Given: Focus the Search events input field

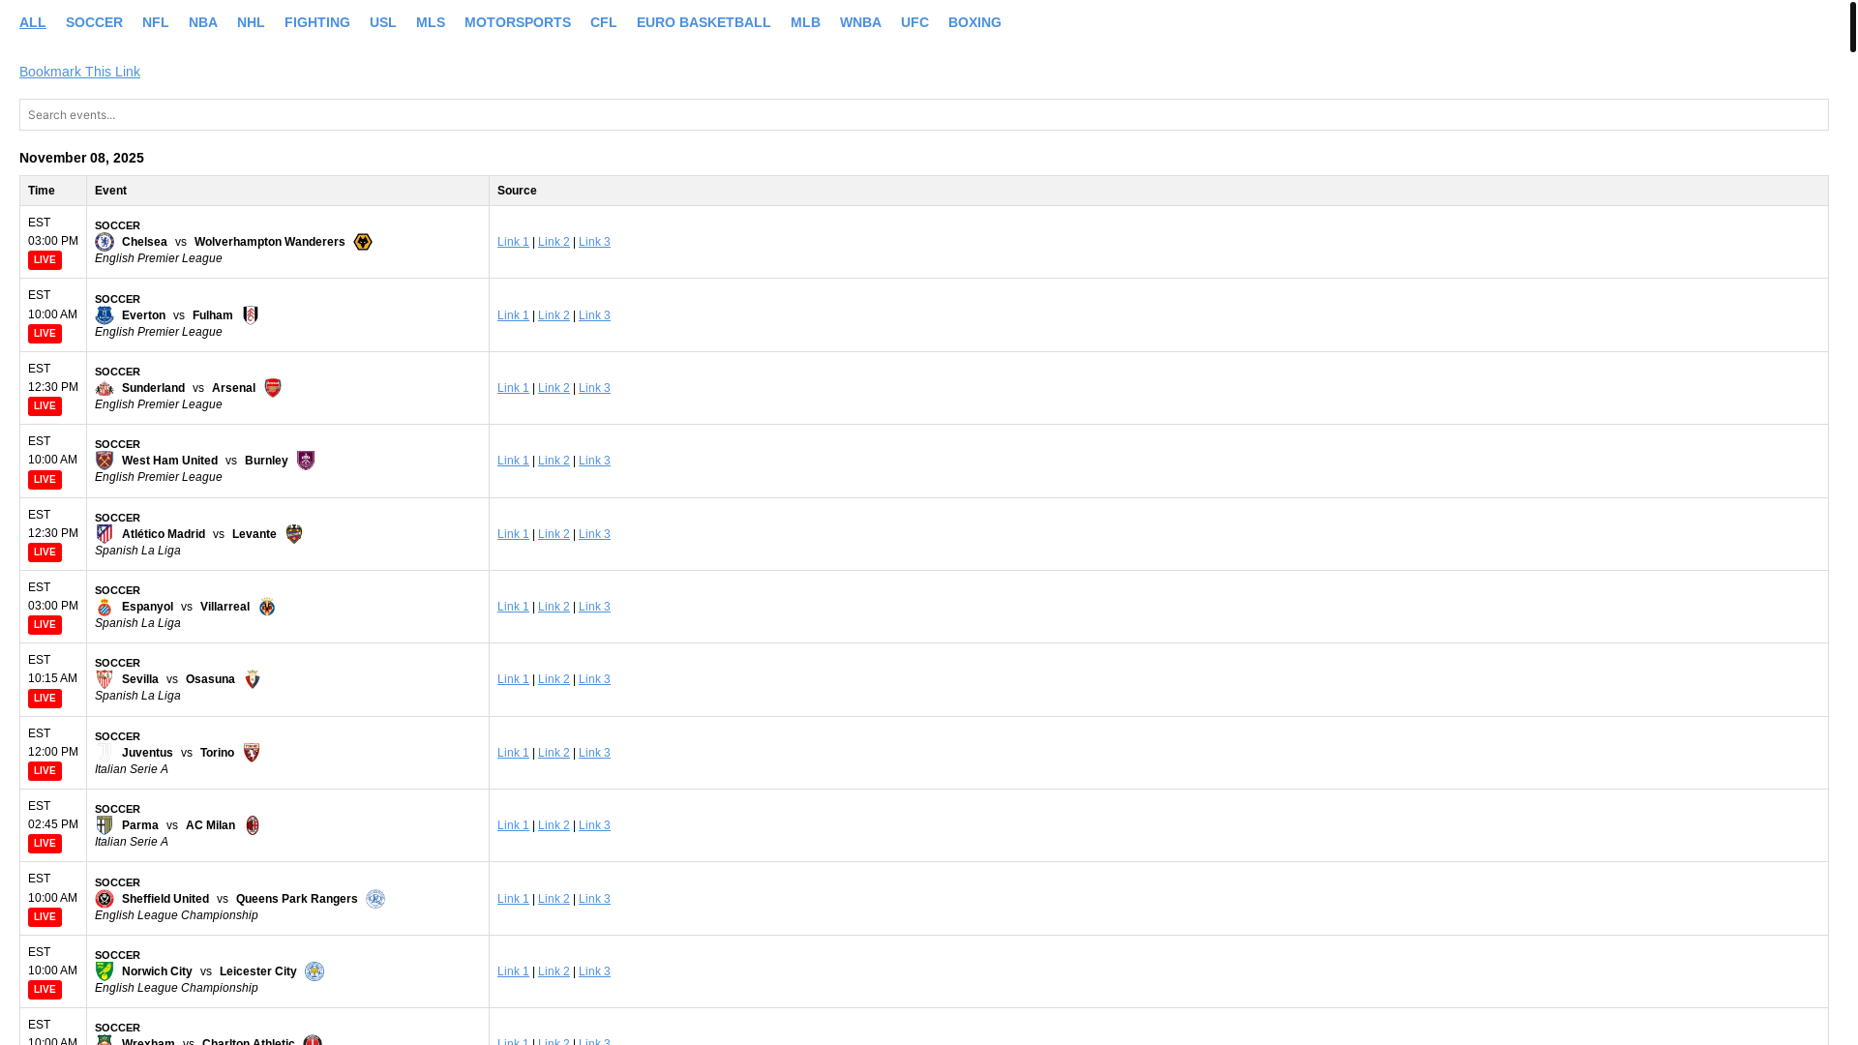Looking at the screenshot, I should (x=924, y=114).
